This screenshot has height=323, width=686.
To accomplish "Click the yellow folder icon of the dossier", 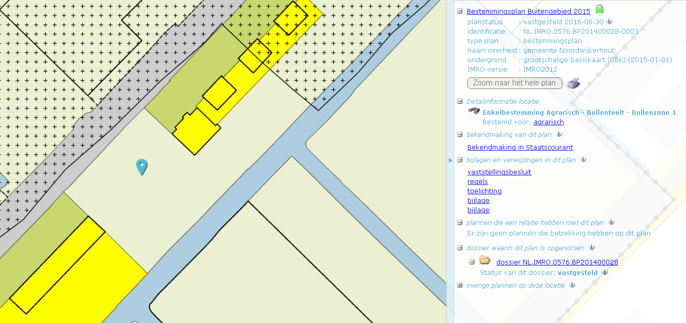I will tap(485, 260).
